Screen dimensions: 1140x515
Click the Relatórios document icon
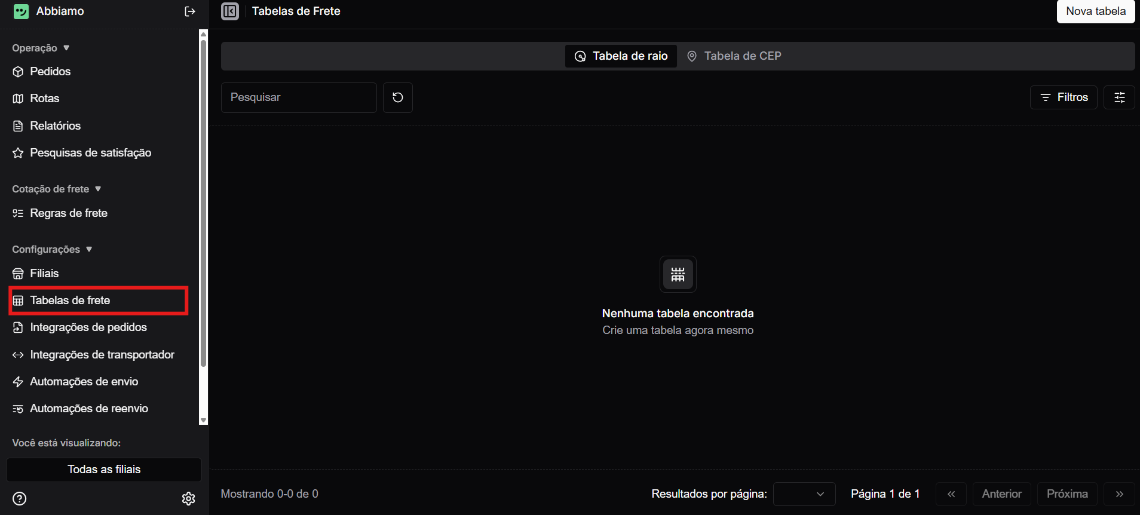coord(18,126)
